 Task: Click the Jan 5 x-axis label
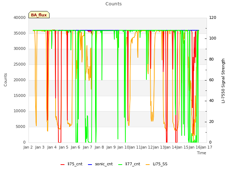63,147
